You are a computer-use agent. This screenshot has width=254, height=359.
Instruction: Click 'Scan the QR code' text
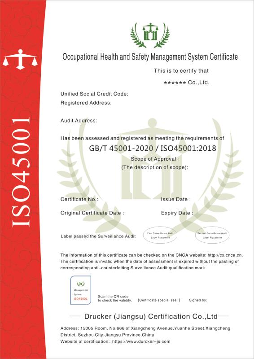113,297
